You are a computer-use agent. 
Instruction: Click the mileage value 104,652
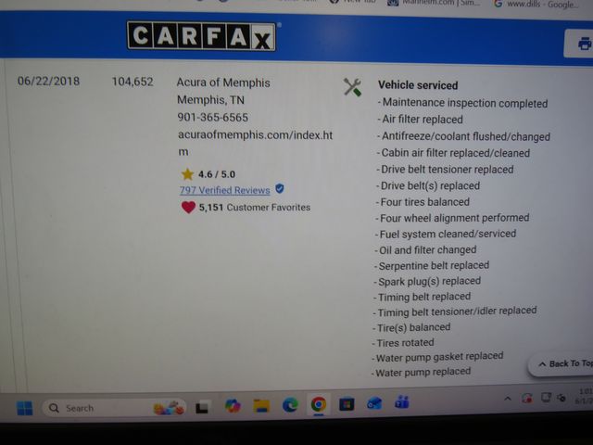pyautogui.click(x=132, y=82)
